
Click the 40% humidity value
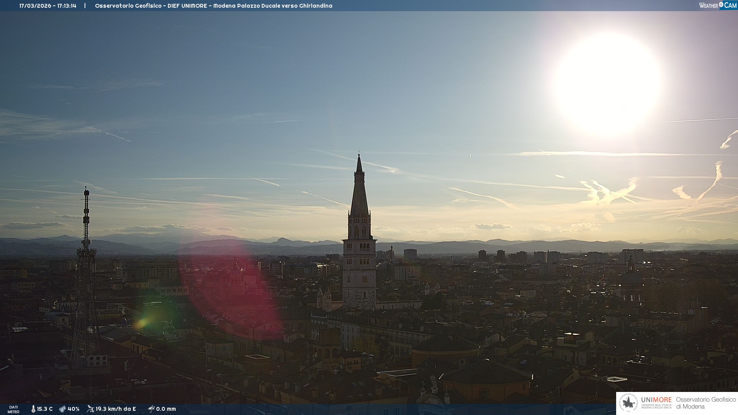click(x=73, y=409)
